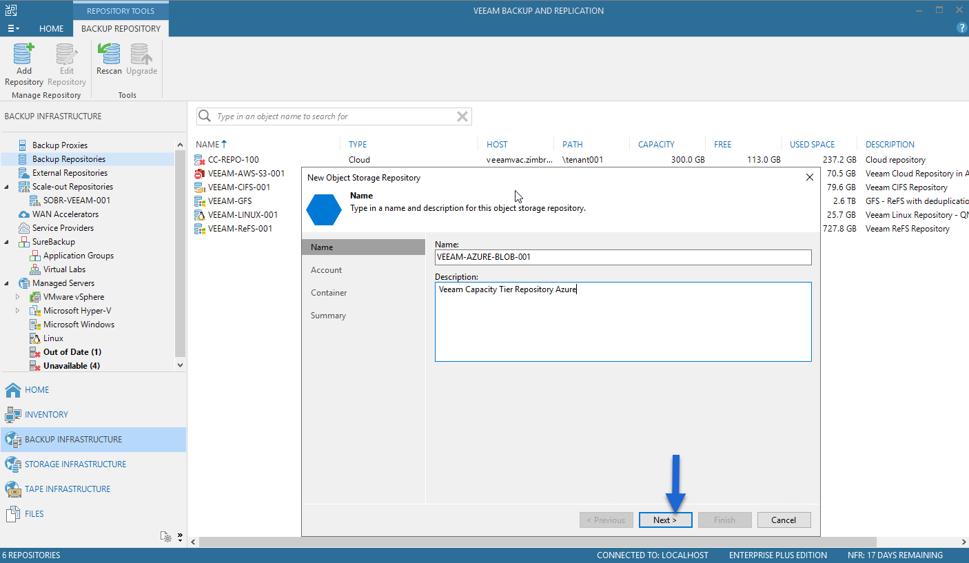Click the Storage Infrastructure pane icon
Viewport: 969px width, 563px height.
tap(13, 464)
